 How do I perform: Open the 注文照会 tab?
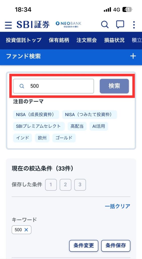pos(87,40)
